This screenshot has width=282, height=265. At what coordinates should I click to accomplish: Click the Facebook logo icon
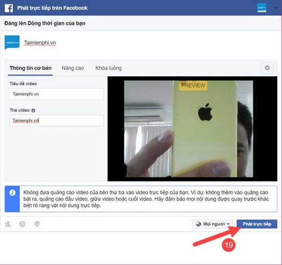tap(9, 8)
